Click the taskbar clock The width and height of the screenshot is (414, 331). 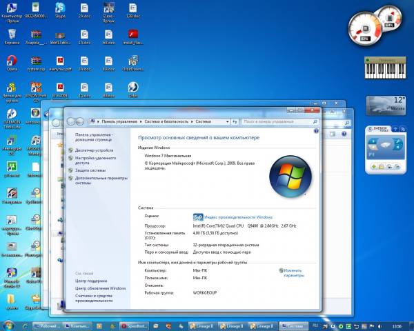tap(397, 326)
